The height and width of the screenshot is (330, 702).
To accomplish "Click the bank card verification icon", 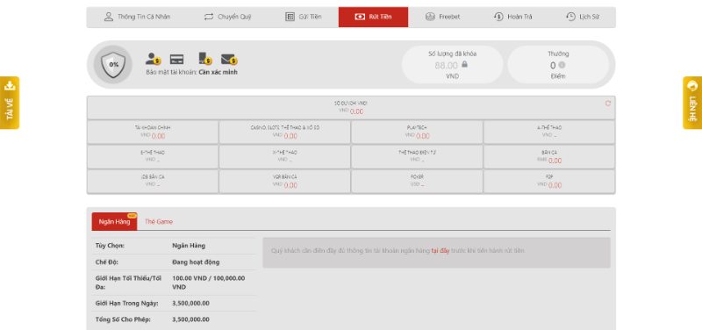I will coord(176,59).
